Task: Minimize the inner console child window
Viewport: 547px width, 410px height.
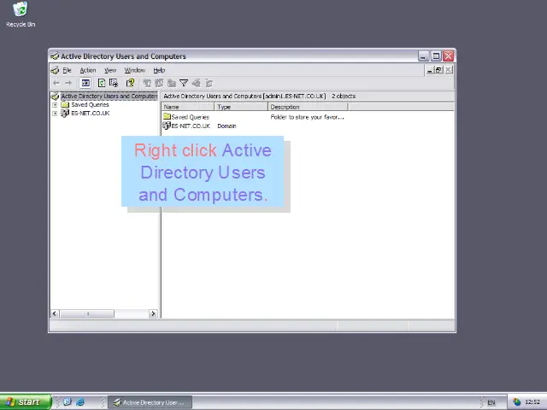Action: [430, 70]
